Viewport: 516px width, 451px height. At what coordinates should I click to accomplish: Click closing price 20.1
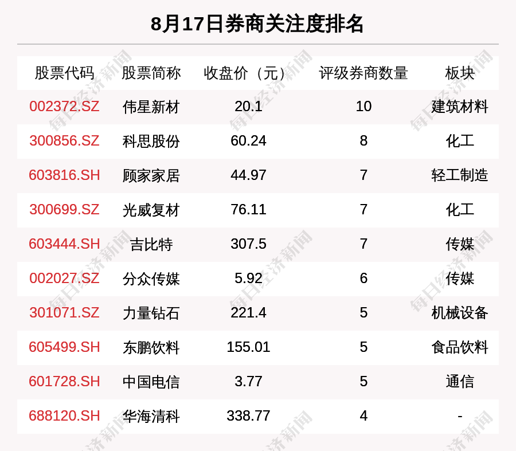pyautogui.click(x=248, y=107)
